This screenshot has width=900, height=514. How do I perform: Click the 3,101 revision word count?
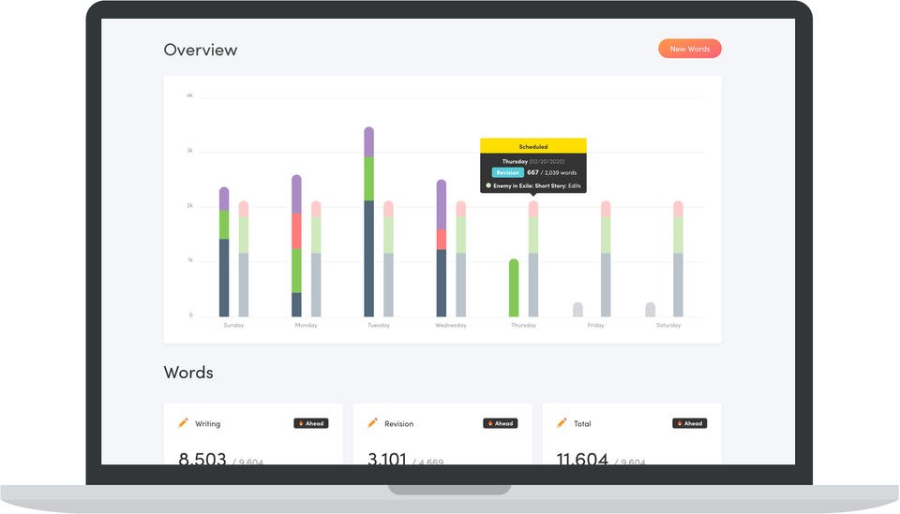pos(387,459)
